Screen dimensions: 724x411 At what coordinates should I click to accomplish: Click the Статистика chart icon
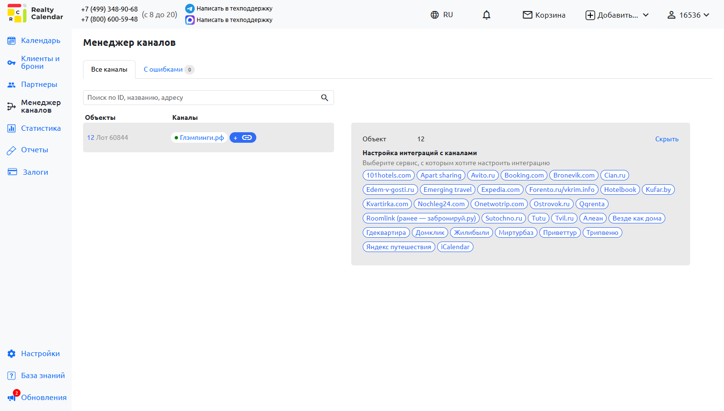11,128
